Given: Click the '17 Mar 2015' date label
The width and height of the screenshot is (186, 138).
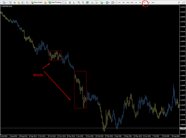Looking at the screenshot, I should [109, 136].
